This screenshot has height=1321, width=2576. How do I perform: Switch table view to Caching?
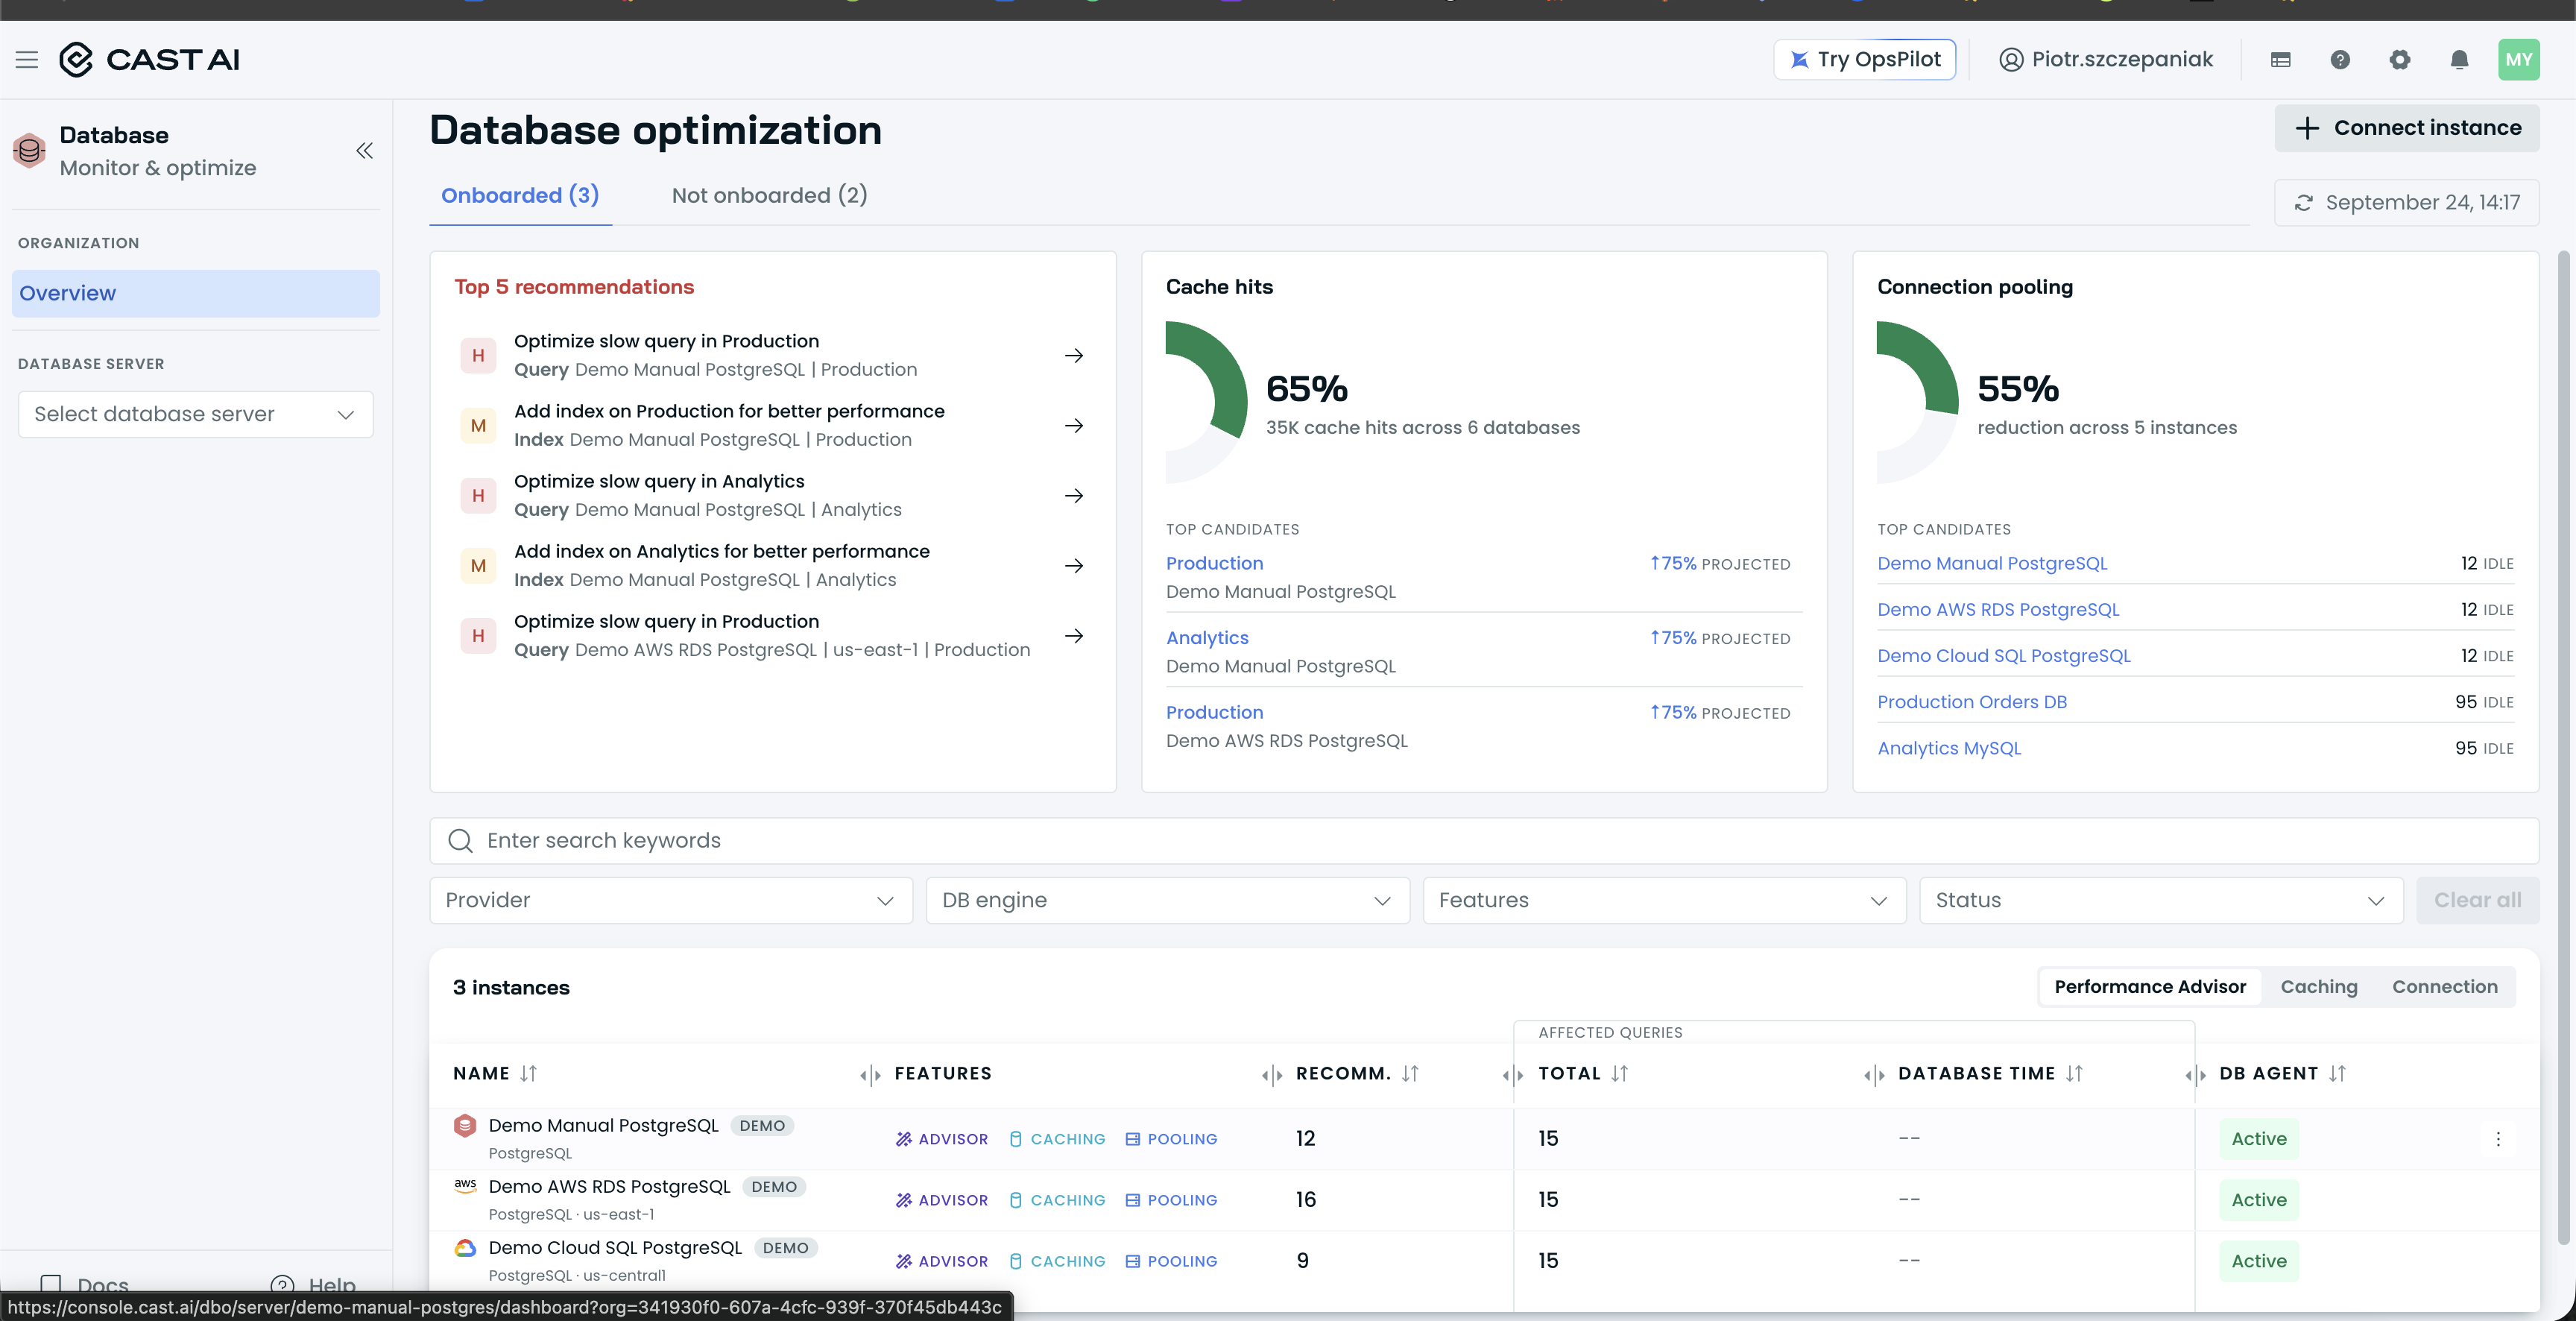[x=2318, y=987]
